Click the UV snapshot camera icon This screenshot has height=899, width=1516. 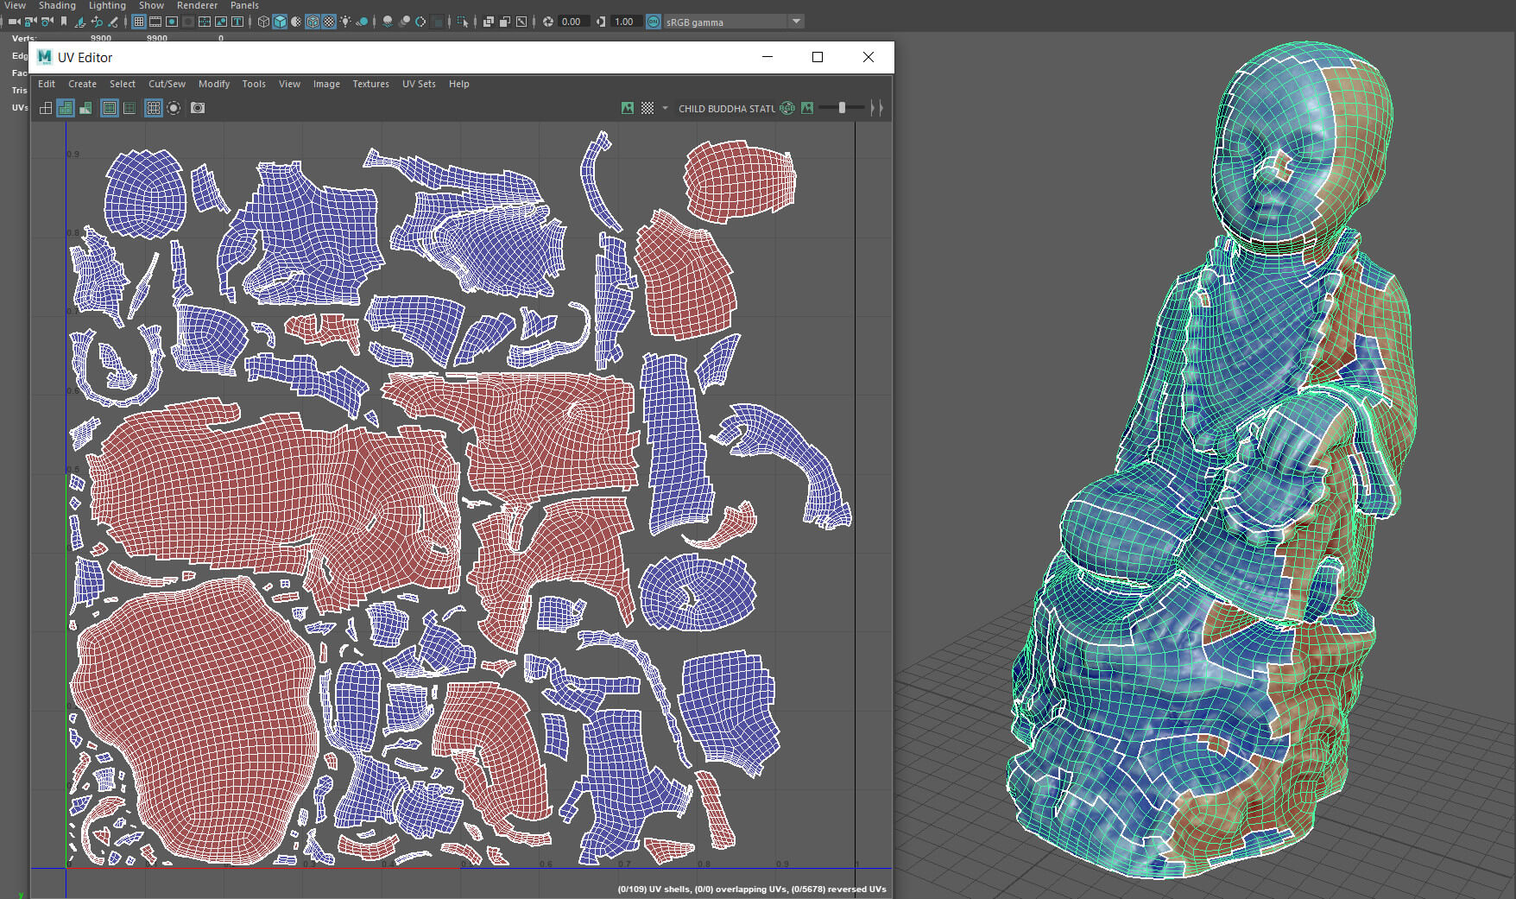(x=198, y=108)
